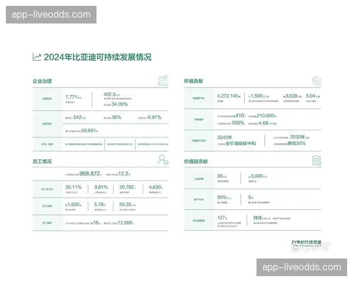This screenshot has height=282, width=353.
Task: Click the 5.78 figure
Action: click(99, 204)
